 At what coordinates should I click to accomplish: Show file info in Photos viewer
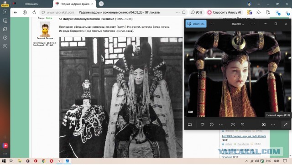point(212,124)
